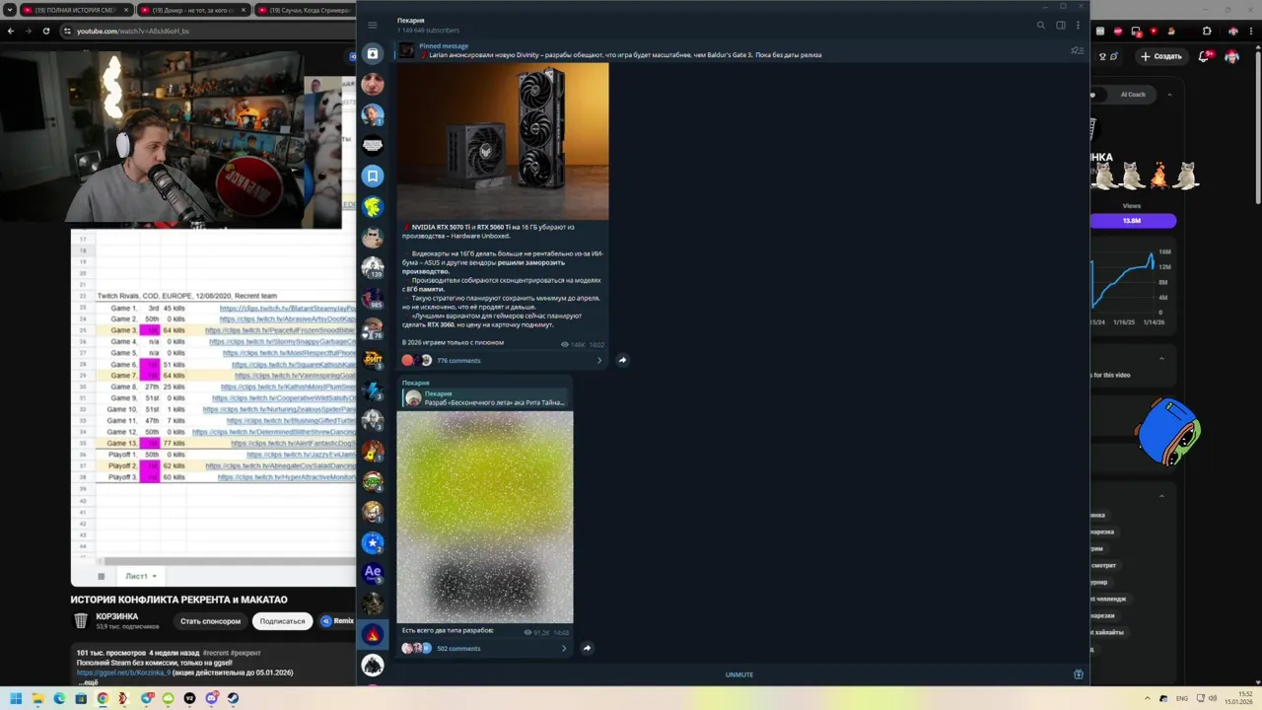This screenshot has height=710, width=1262.
Task: Open Playoff 3 Twitch clip link
Action: [286, 477]
